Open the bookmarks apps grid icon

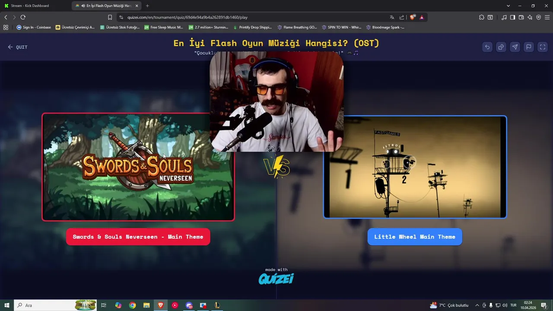click(x=6, y=27)
